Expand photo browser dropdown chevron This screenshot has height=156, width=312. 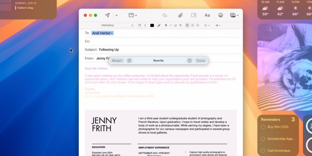coord(238,15)
